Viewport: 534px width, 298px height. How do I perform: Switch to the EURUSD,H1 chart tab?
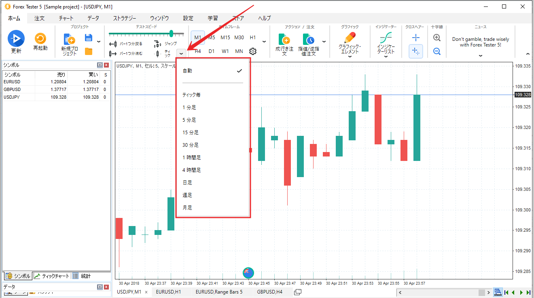click(168, 292)
